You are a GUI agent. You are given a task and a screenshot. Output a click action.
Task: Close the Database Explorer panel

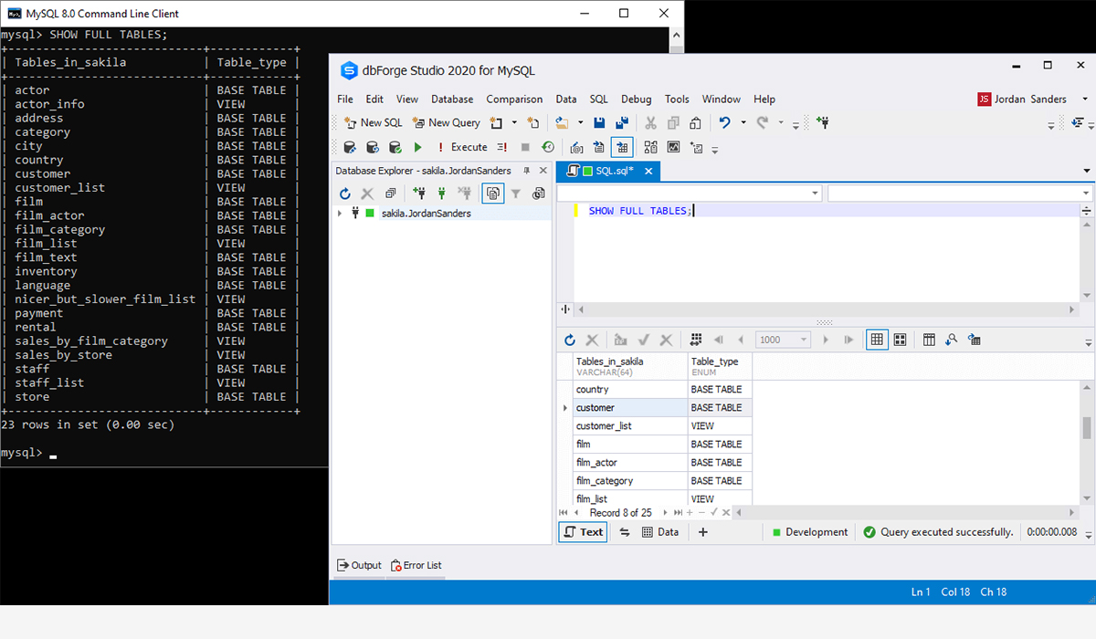[543, 171]
